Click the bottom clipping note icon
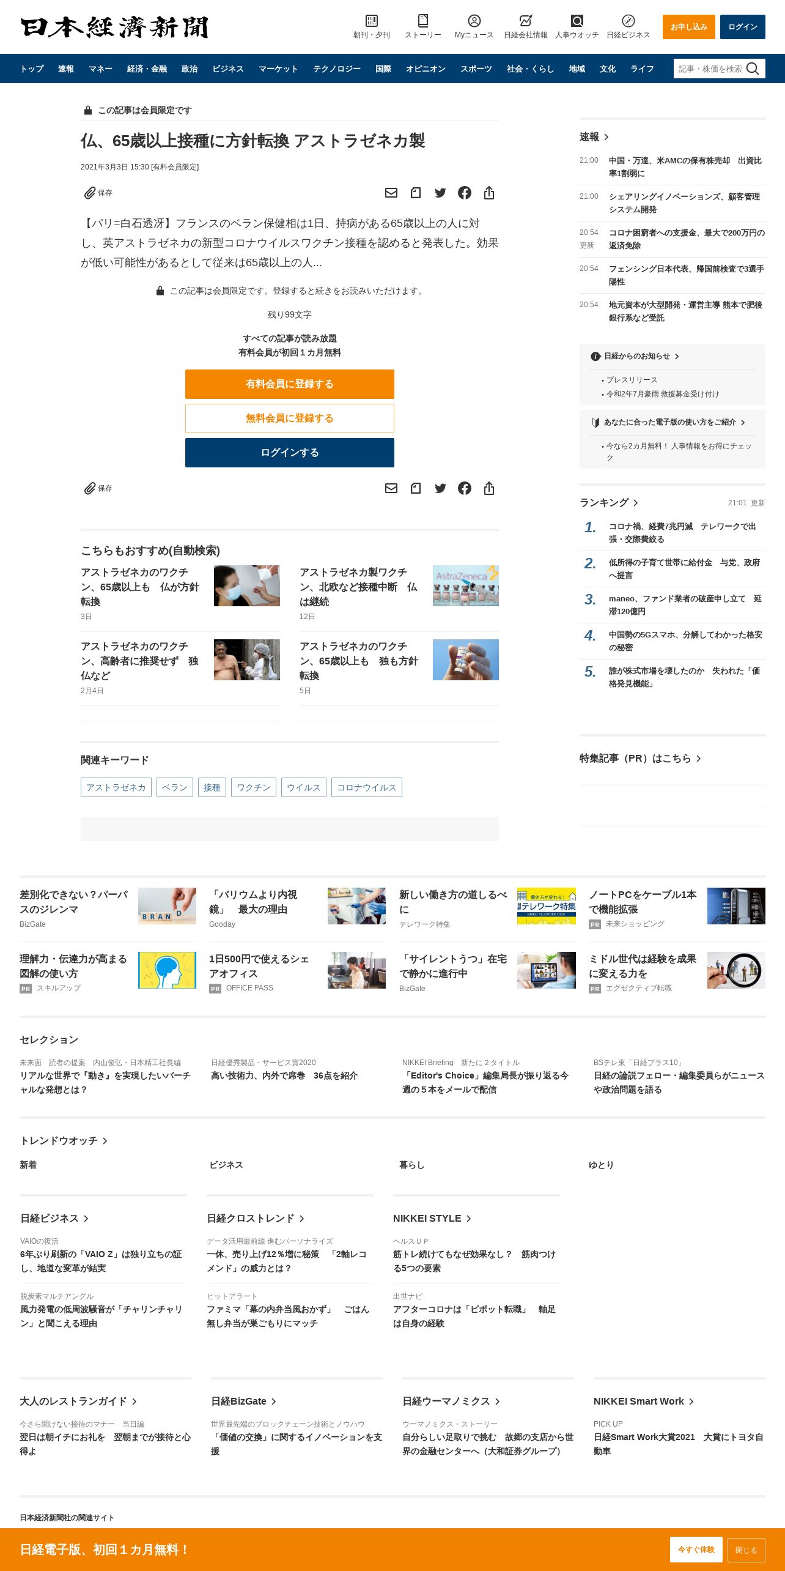Viewport: 785px width, 1571px height. (x=416, y=488)
